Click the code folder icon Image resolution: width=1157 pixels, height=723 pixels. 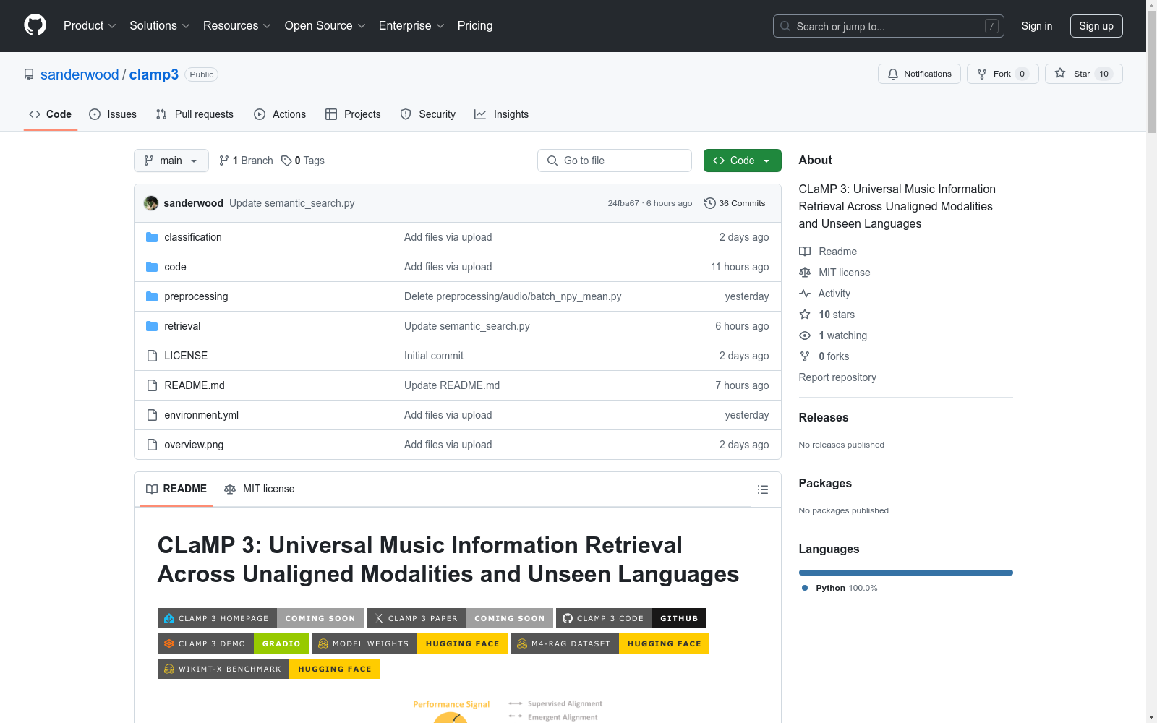(152, 267)
